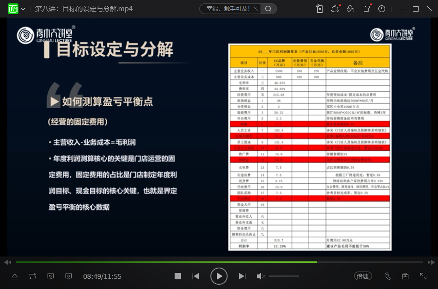The height and width of the screenshot is (289, 438).
Task: Open the toolbox briefcase icon
Action: click(405, 276)
